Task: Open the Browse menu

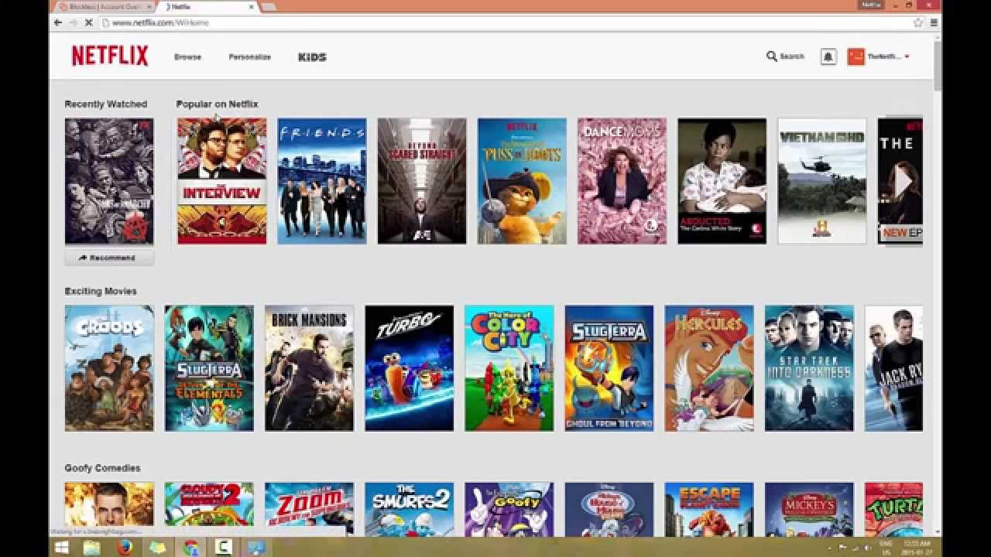Action: [x=187, y=57]
